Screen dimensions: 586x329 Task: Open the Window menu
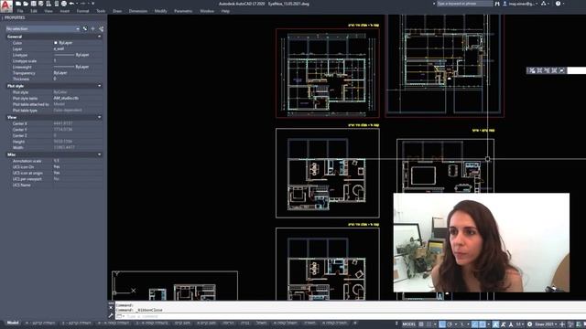(x=207, y=11)
